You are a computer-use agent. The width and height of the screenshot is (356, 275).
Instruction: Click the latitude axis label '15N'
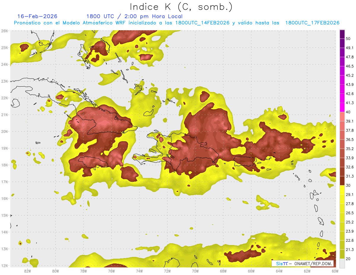(x=4, y=215)
